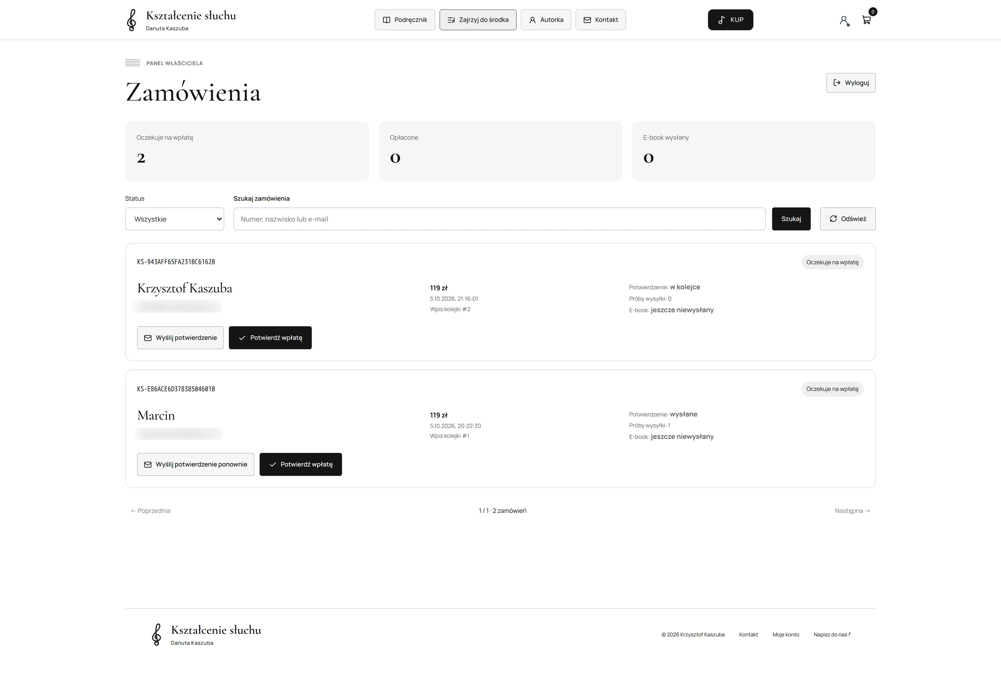
Task: Confirm payment for Krzysztof Kaszuba order
Action: (270, 337)
